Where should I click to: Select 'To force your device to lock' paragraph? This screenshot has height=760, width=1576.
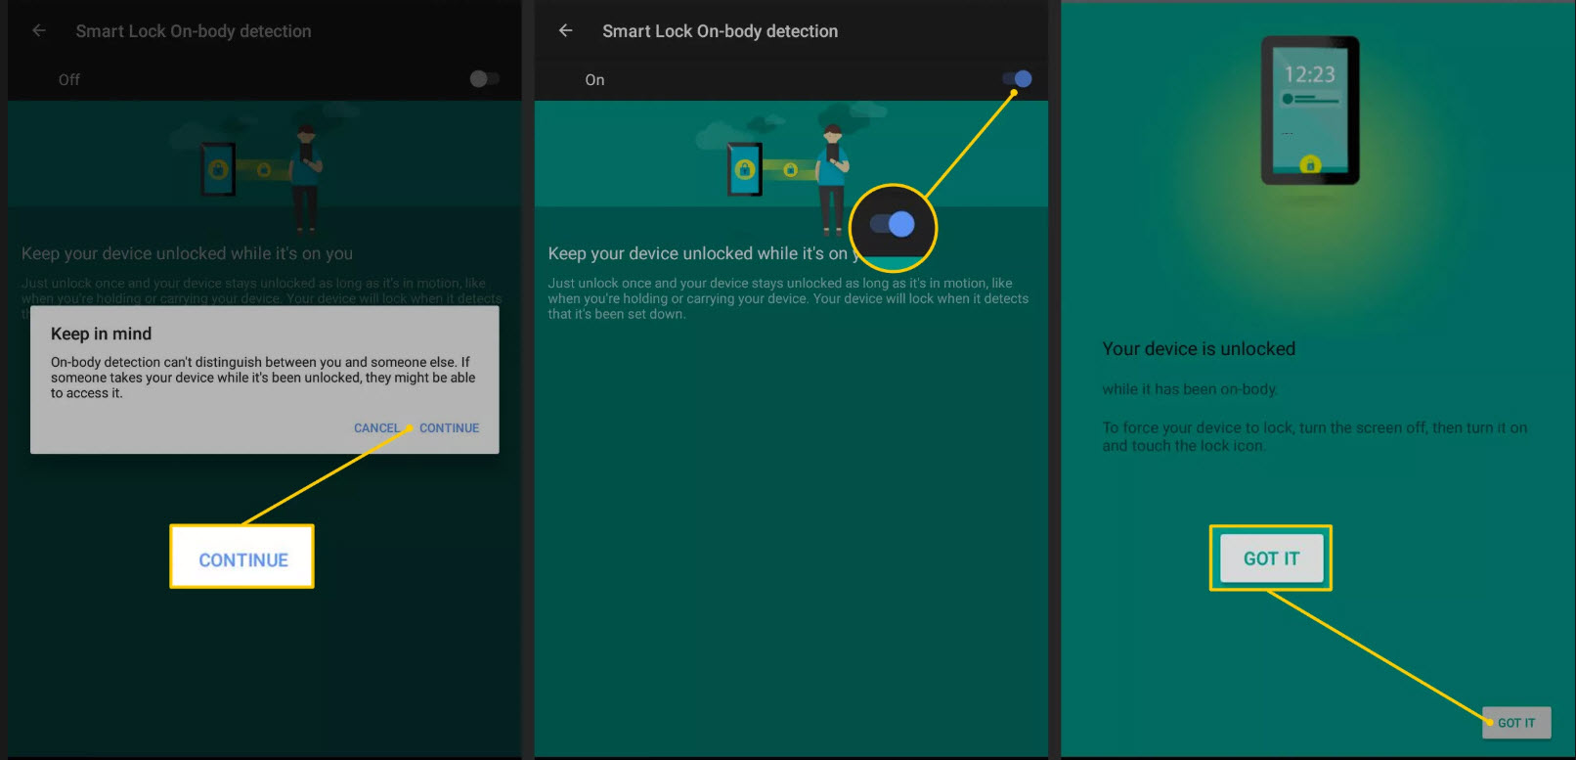pyautogui.click(x=1314, y=436)
